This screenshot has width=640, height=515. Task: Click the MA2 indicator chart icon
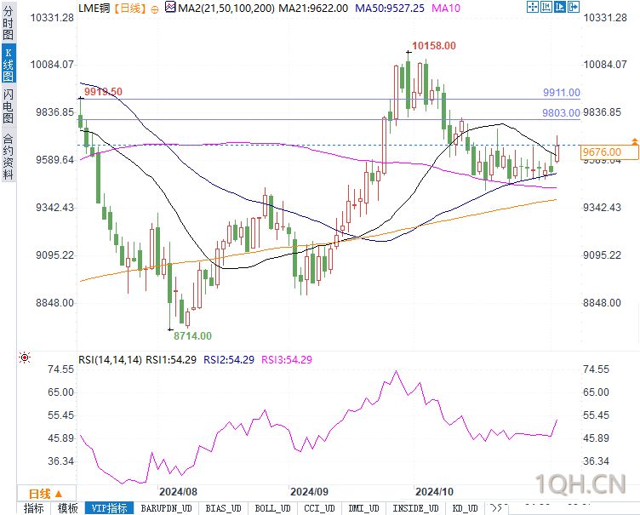click(x=170, y=7)
